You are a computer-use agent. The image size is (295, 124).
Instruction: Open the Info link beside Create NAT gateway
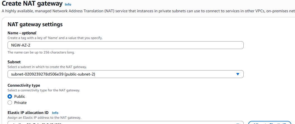click(68, 4)
